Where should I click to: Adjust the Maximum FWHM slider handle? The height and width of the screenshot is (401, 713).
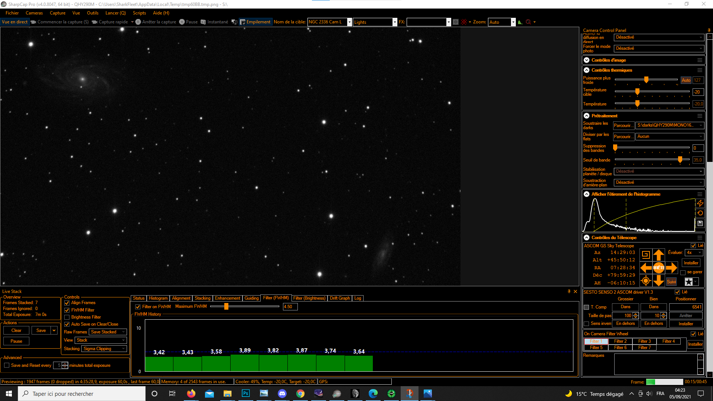point(226,307)
